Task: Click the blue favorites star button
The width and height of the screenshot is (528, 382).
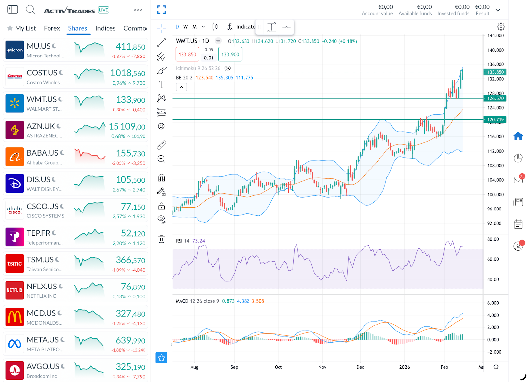Action: tap(161, 358)
